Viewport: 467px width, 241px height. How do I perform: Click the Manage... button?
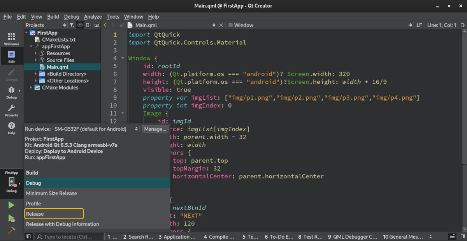[x=155, y=129]
